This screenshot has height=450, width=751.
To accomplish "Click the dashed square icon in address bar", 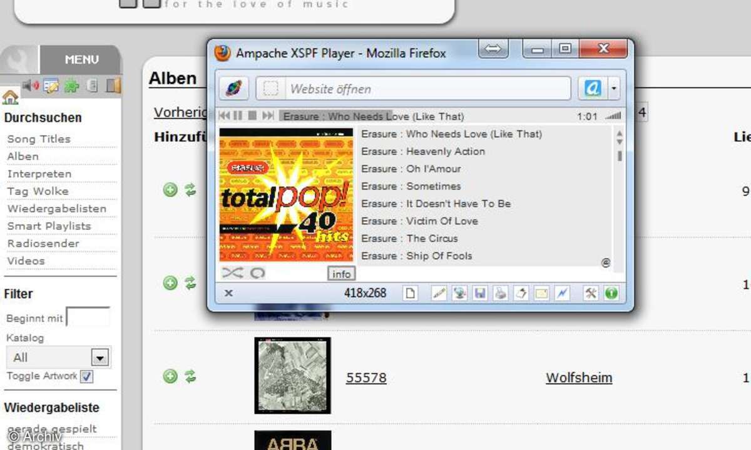I will [270, 89].
